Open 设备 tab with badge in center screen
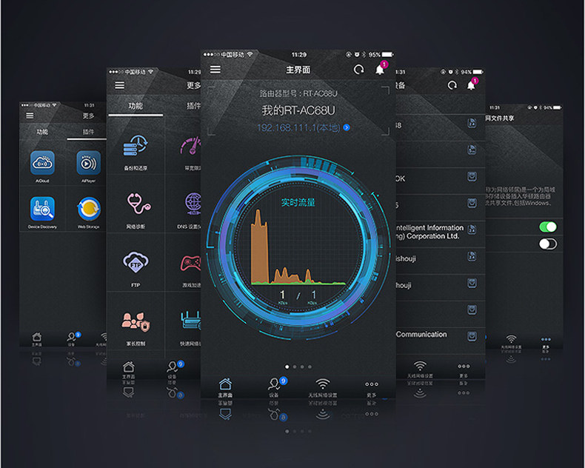The height and width of the screenshot is (468, 585). click(274, 388)
